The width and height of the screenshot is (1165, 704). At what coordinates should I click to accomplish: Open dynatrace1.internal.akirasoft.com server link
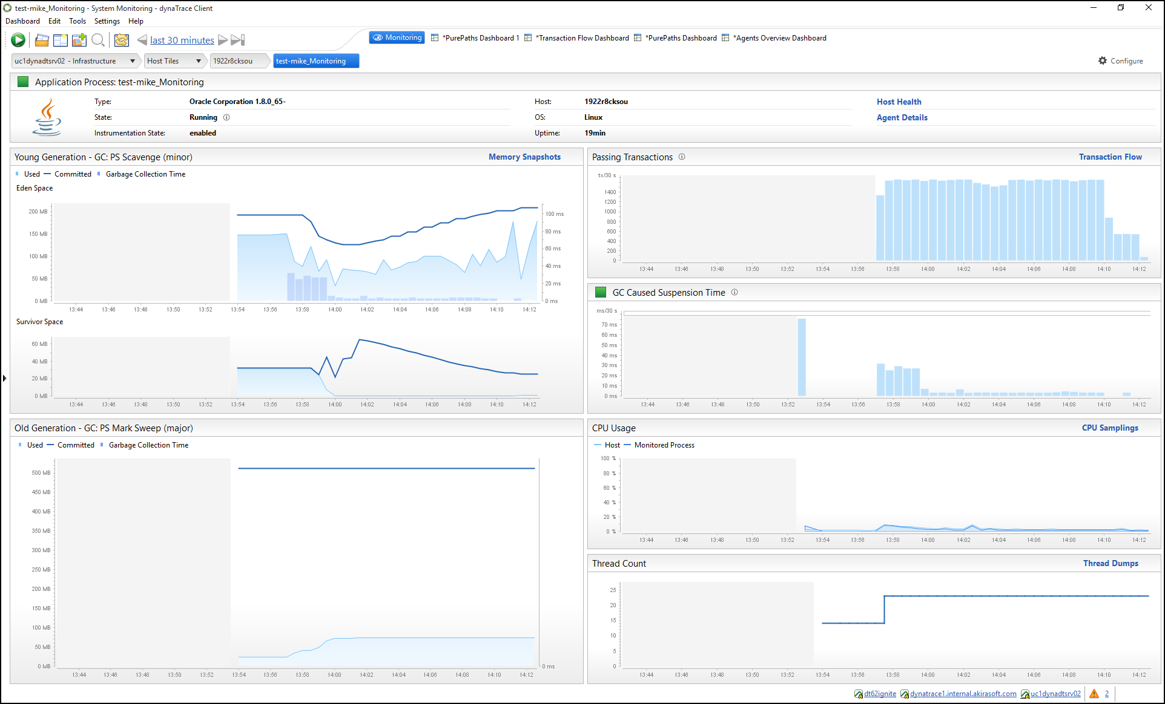pyautogui.click(x=963, y=694)
